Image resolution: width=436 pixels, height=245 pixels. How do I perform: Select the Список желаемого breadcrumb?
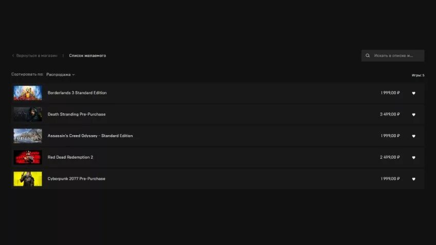pyautogui.click(x=87, y=55)
